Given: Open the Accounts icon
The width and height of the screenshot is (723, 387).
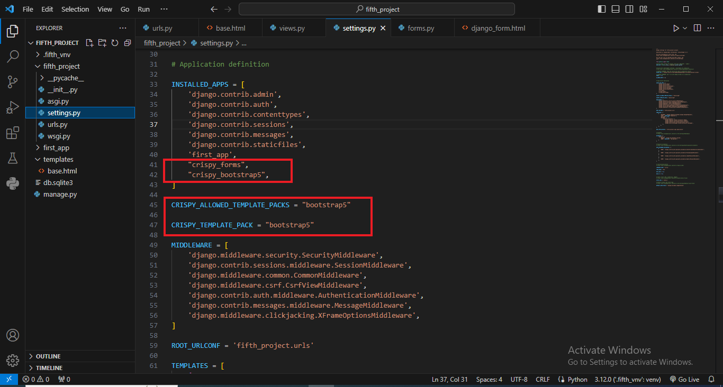Looking at the screenshot, I should [13, 335].
